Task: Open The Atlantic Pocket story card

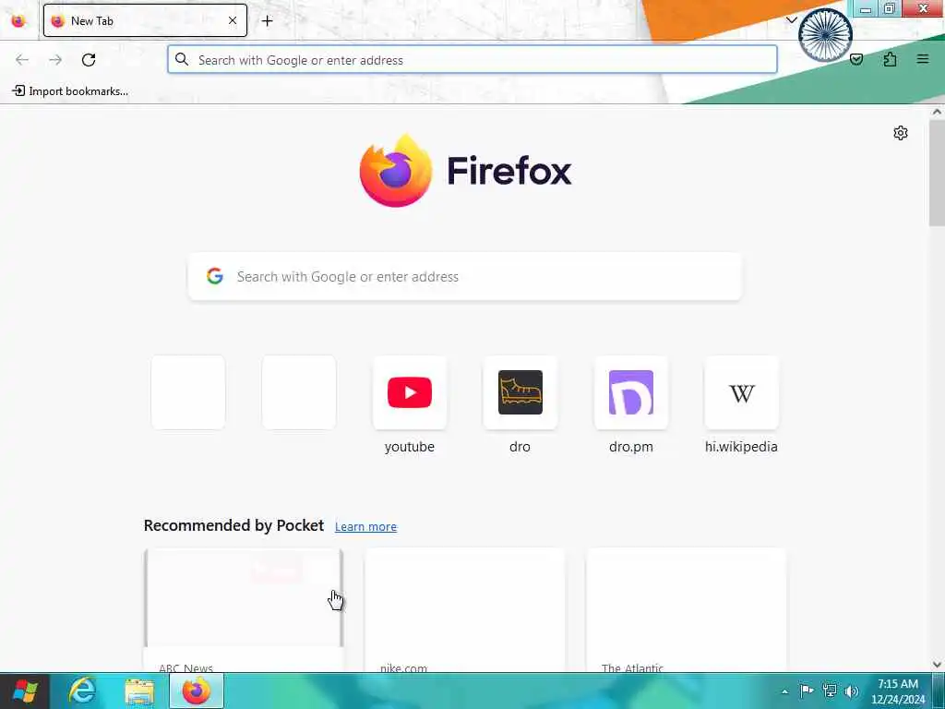Action: (x=686, y=610)
